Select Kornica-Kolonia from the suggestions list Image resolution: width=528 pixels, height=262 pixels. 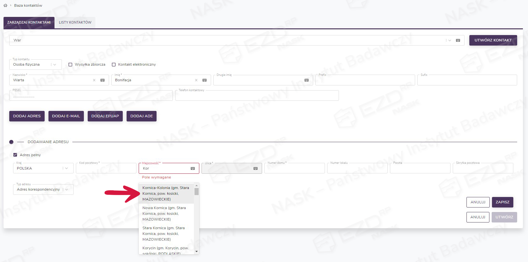click(166, 193)
